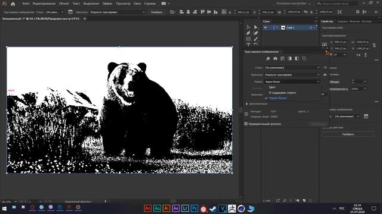Click horizontal align right icon
This screenshot has width=382, height=214.
(x=195, y=12)
